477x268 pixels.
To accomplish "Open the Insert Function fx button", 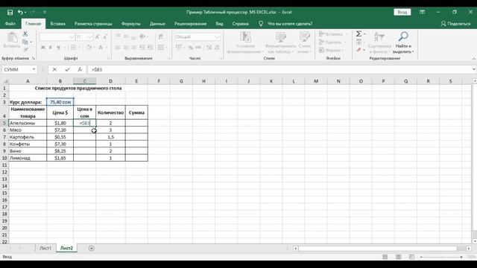I will 80,69.
